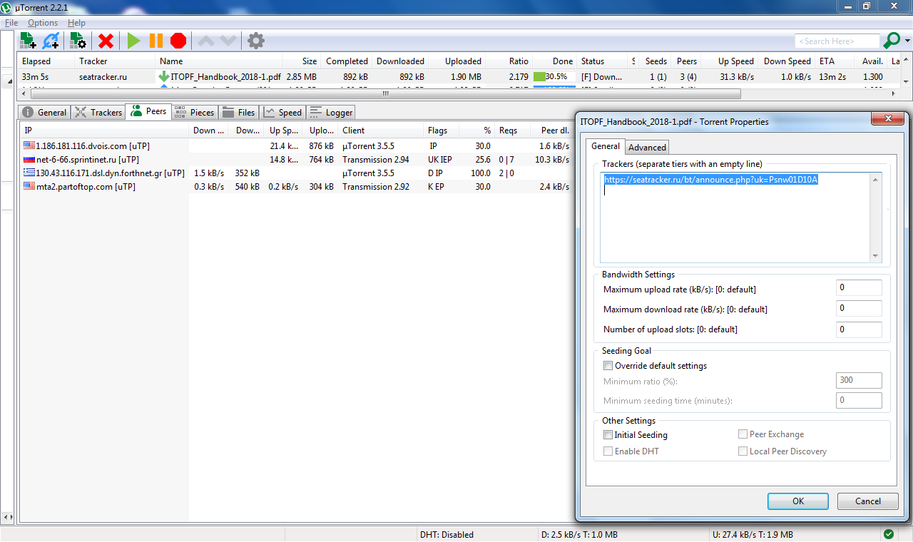Click down arrow of tracker textbox scrollbar

(875, 257)
